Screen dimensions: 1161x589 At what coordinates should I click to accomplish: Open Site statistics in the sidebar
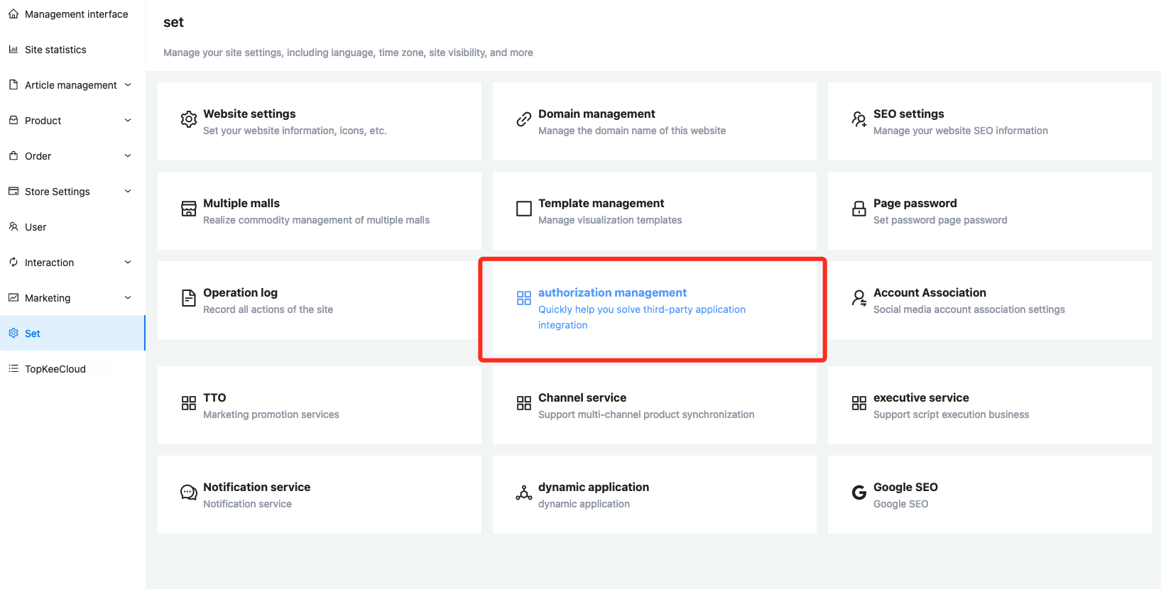click(x=55, y=50)
